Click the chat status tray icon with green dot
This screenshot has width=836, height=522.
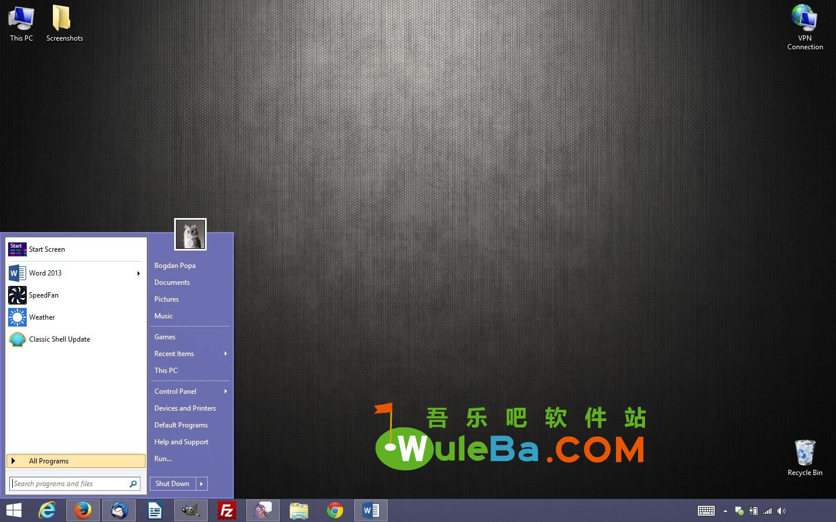[x=740, y=511]
